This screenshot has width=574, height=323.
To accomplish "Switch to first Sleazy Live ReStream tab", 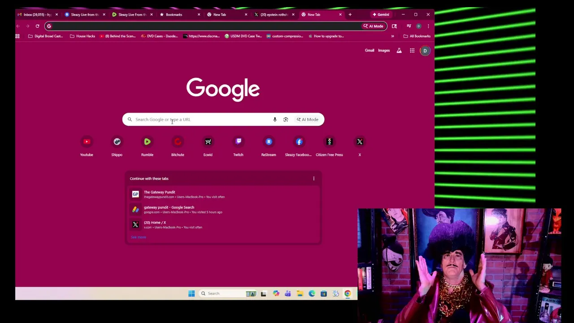I will (84, 14).
